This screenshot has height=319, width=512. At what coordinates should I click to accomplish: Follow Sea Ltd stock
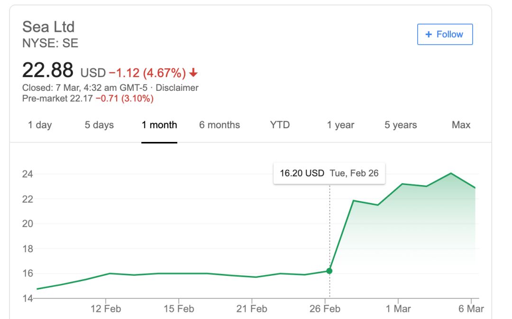(445, 34)
